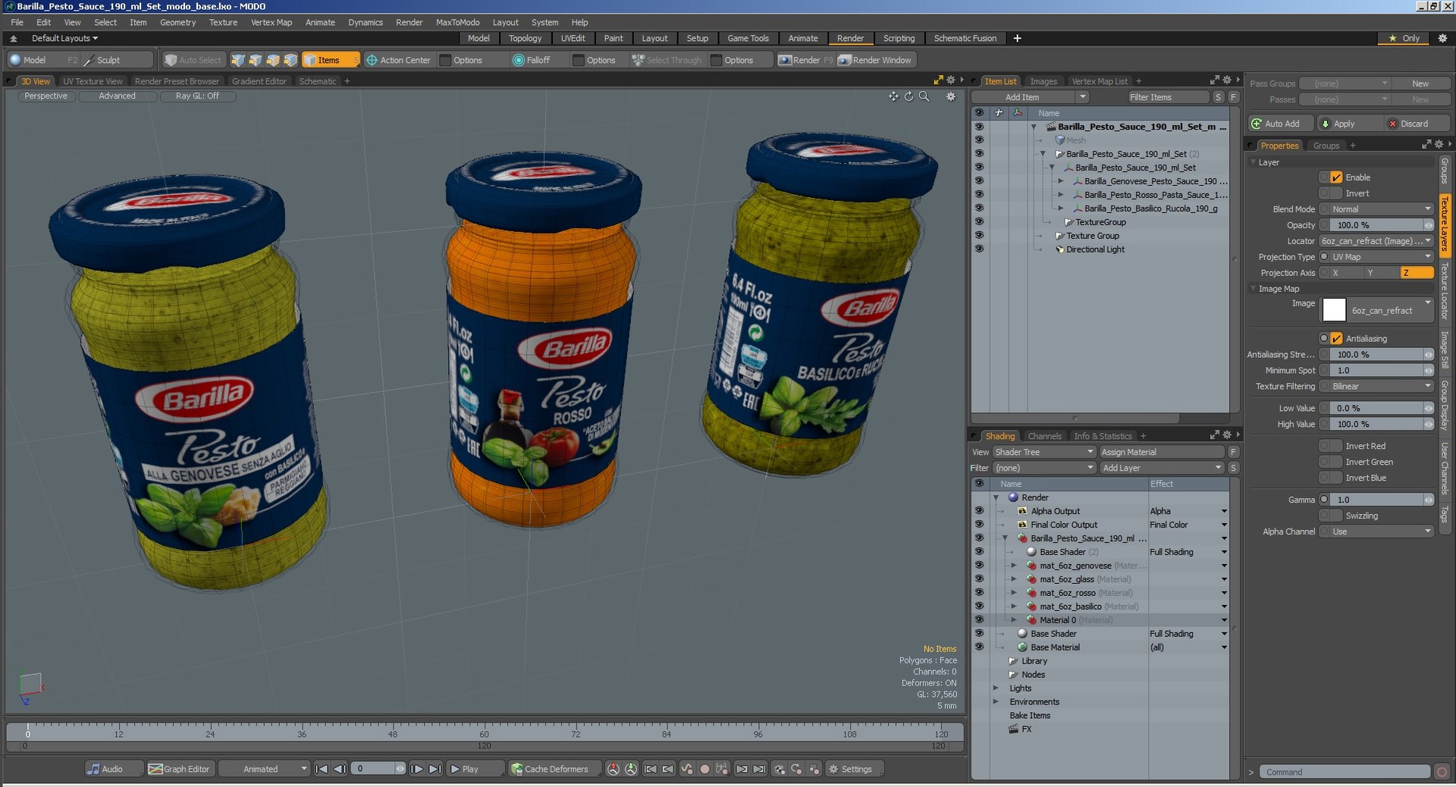Click the Sculpt mode brush icon

[x=88, y=60]
